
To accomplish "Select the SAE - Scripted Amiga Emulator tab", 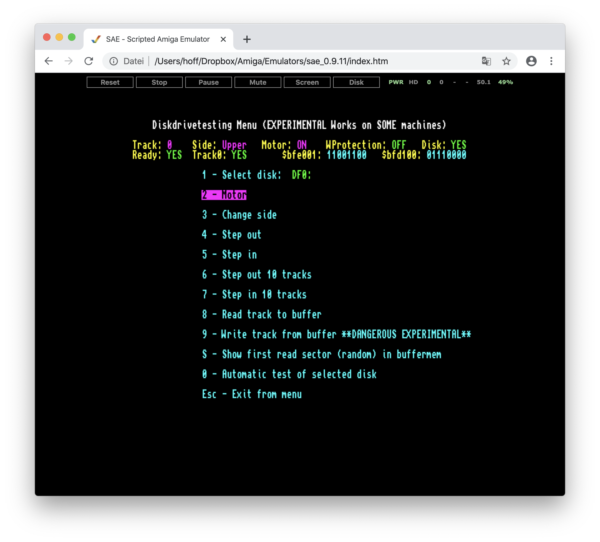I will (x=158, y=39).
